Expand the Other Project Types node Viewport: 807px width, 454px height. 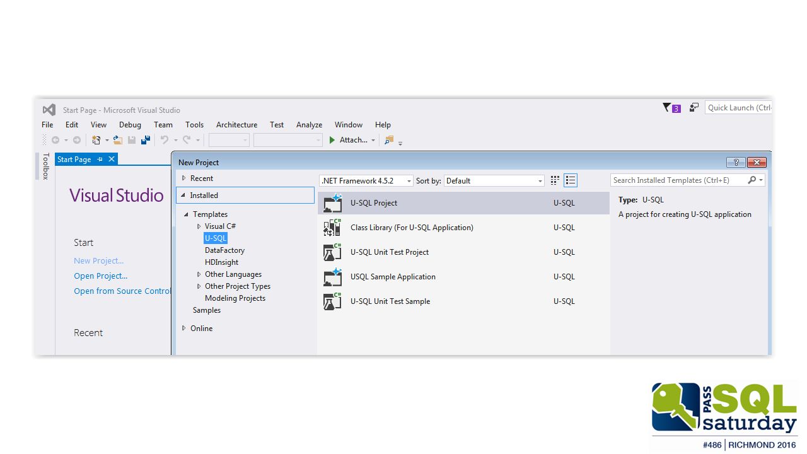[x=199, y=286]
